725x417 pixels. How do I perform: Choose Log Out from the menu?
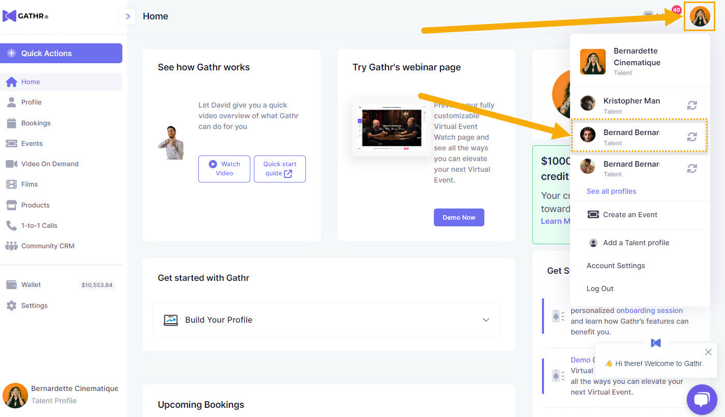click(x=600, y=289)
